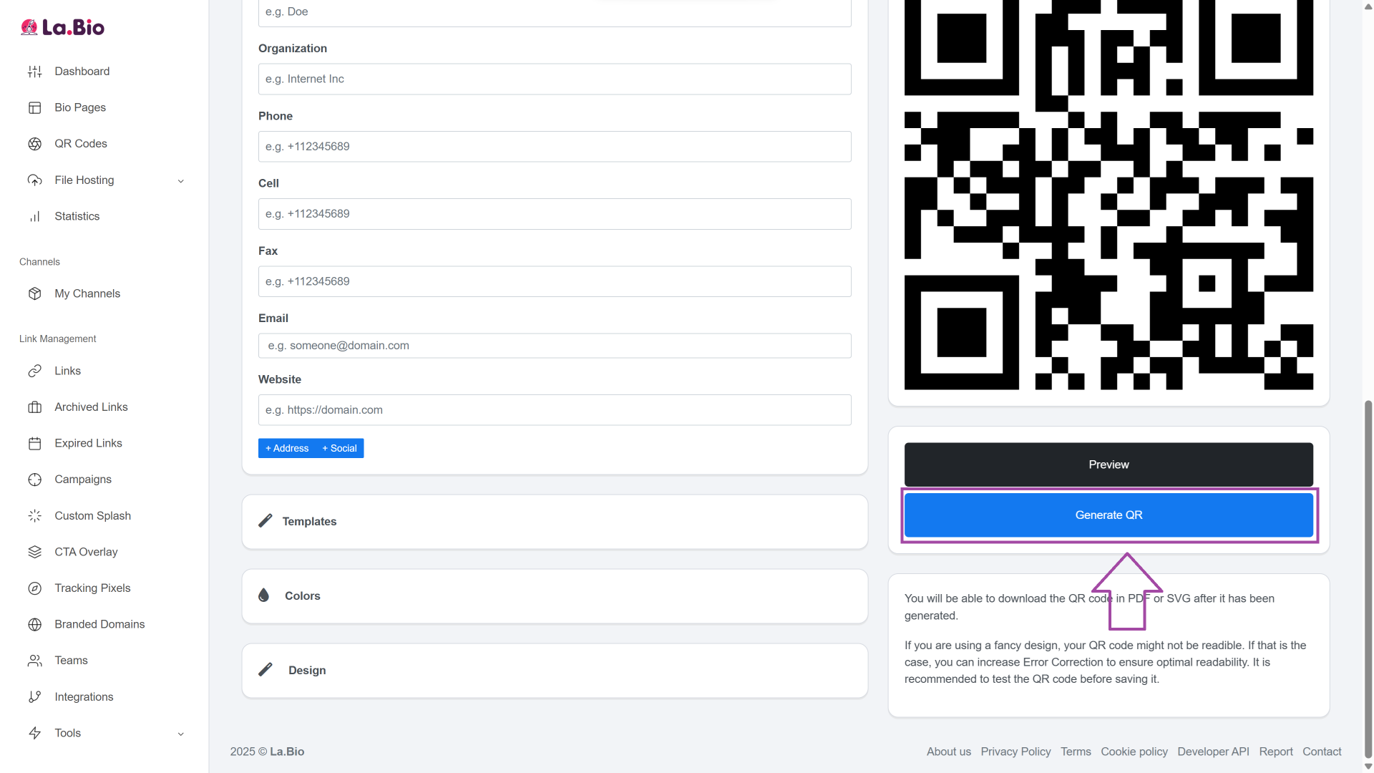Go to Teams menu item
The height and width of the screenshot is (773, 1374).
(71, 661)
